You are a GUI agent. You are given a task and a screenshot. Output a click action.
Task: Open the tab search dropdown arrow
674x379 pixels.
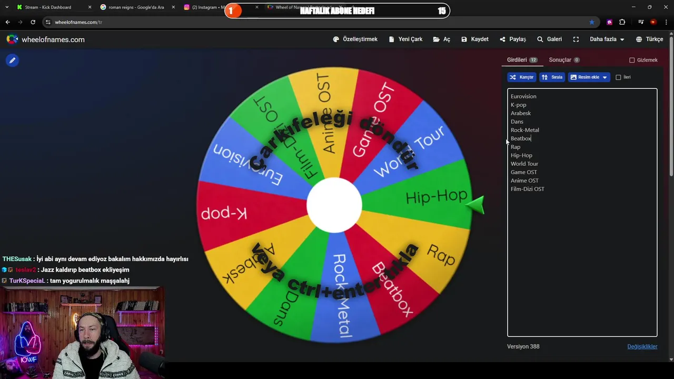pyautogui.click(x=7, y=7)
